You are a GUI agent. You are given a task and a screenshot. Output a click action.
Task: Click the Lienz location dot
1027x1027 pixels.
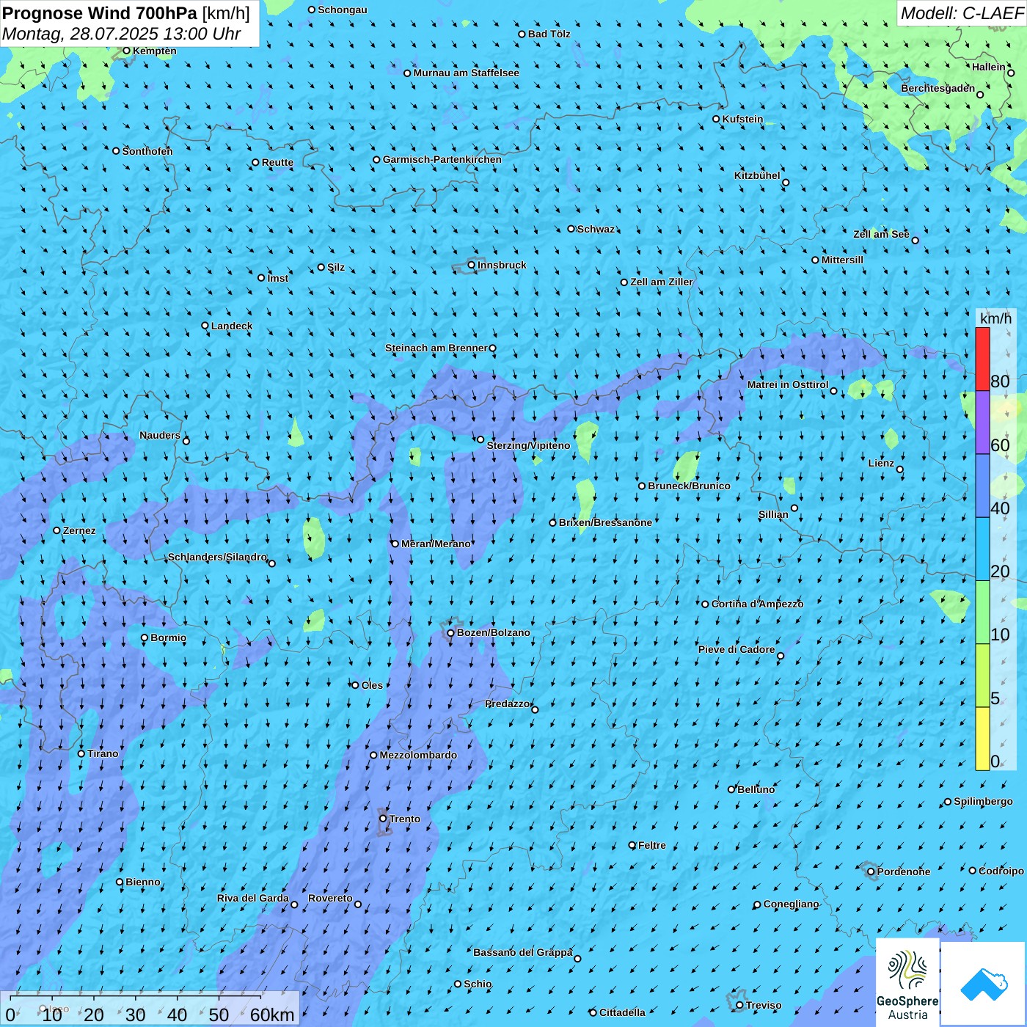(900, 469)
